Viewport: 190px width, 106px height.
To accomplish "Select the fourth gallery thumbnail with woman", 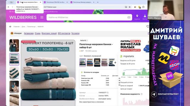I will point(14,87).
